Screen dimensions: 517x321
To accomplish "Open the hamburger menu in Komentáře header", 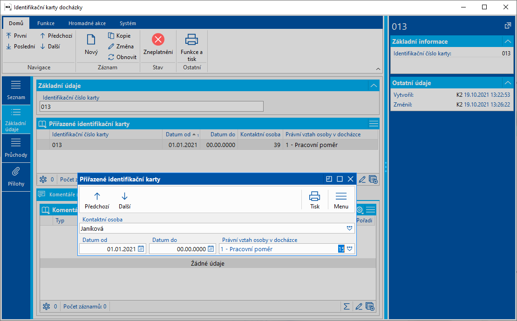I will pos(371,210).
